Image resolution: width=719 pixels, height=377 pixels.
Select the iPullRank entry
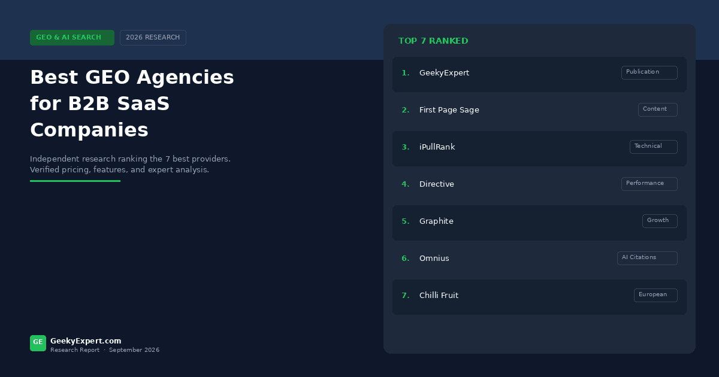pos(539,148)
